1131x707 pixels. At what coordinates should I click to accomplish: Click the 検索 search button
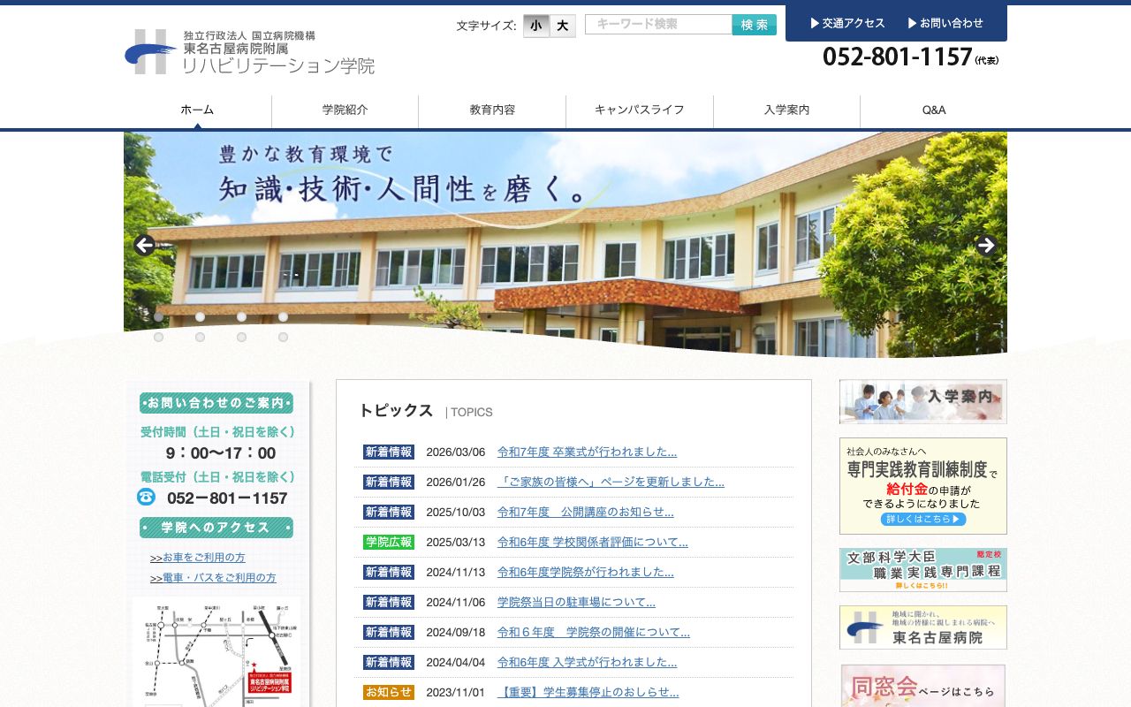(754, 25)
